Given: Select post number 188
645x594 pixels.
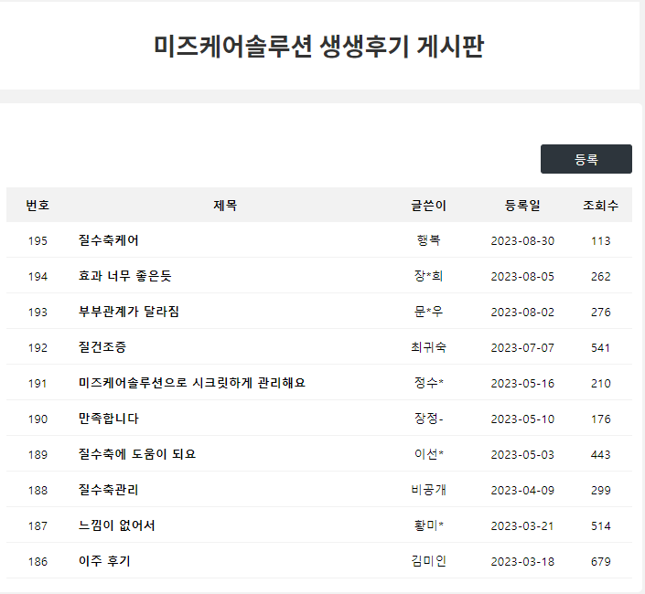Looking at the screenshot, I should 38,491.
